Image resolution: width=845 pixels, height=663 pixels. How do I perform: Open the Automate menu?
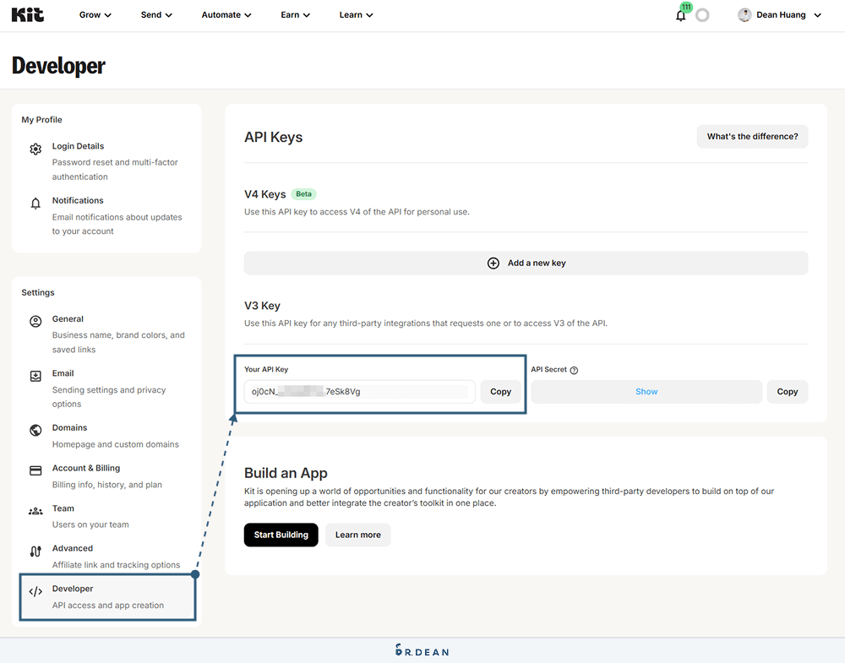coord(226,15)
